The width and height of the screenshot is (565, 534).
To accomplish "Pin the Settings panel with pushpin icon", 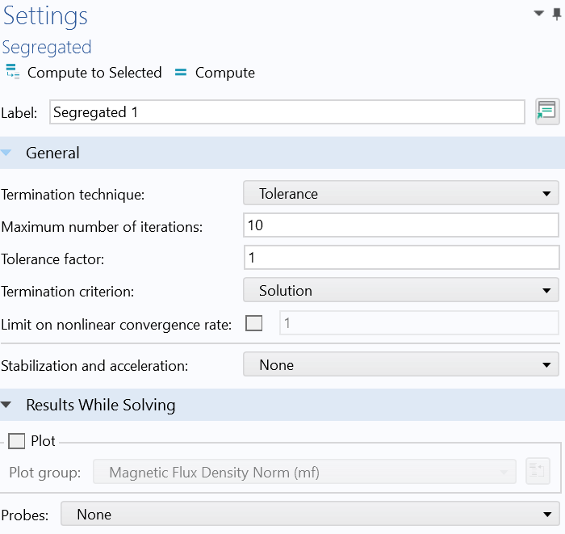I will pyautogui.click(x=557, y=12).
